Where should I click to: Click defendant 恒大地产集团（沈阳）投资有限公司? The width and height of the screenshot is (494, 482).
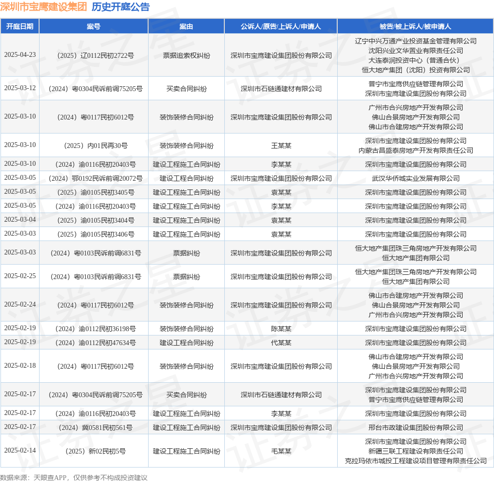coord(415,70)
